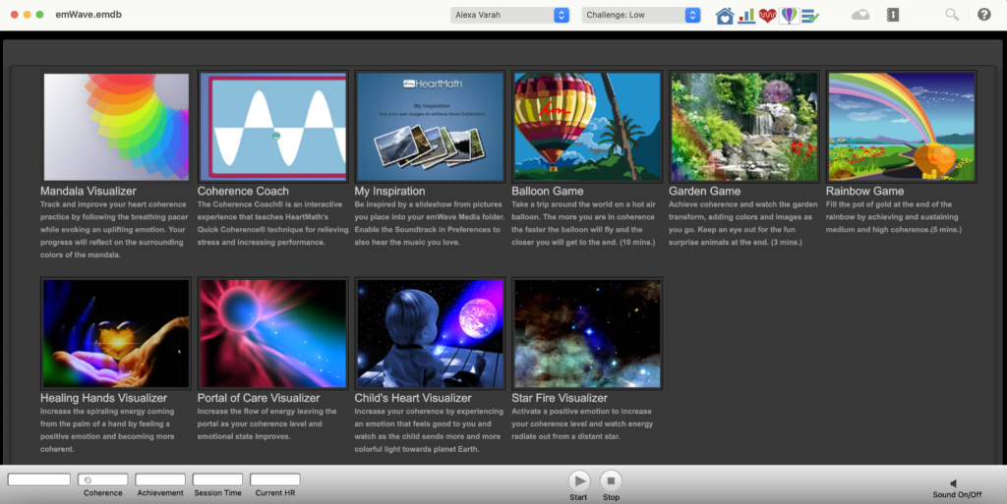Viewport: 1007px width, 504px height.
Task: Click the text "also hear the music you love."
Action: 406,243
